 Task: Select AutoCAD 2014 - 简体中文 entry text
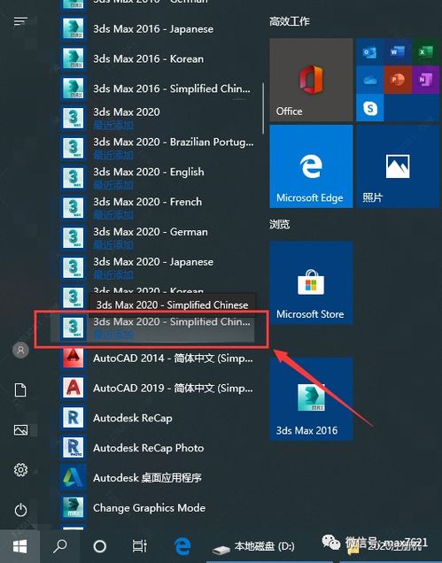tap(173, 358)
